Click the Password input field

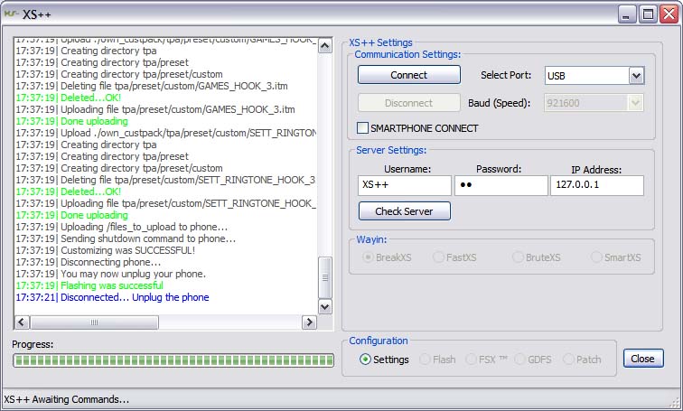(x=501, y=185)
